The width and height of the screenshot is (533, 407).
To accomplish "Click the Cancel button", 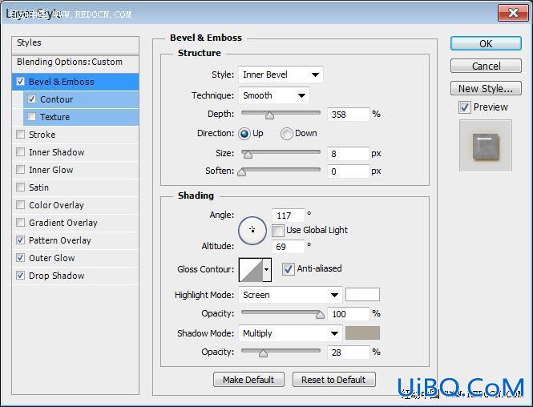I will 486,66.
